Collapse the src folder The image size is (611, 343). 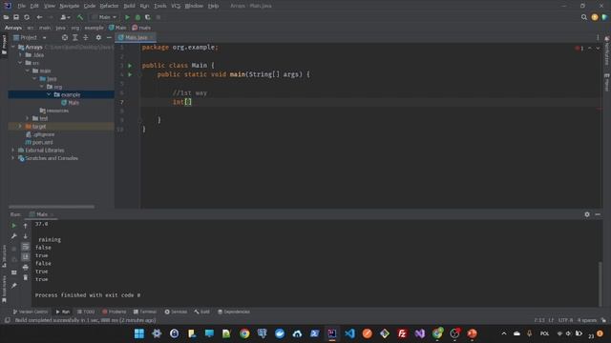coord(20,63)
